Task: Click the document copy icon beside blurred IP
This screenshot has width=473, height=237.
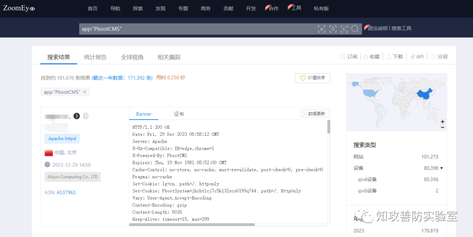Action: pos(86,116)
